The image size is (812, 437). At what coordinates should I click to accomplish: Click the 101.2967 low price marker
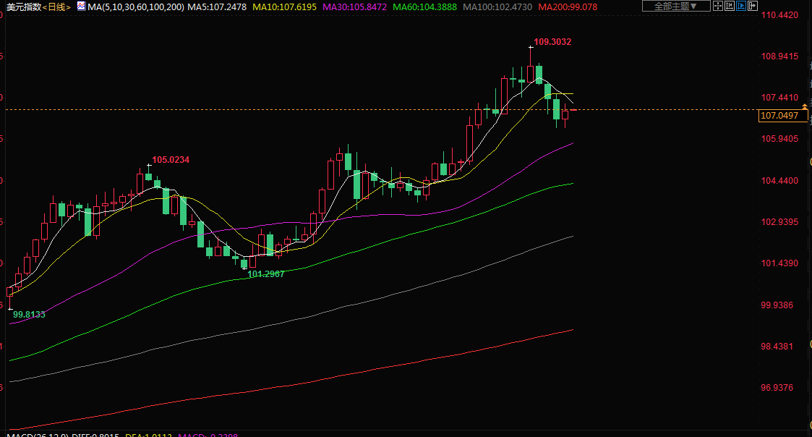click(265, 274)
